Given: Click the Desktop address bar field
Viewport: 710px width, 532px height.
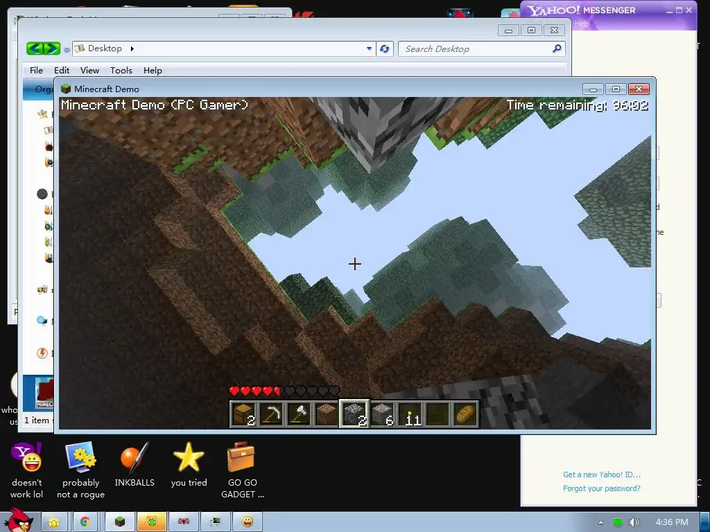Looking at the screenshot, I should (x=224, y=48).
